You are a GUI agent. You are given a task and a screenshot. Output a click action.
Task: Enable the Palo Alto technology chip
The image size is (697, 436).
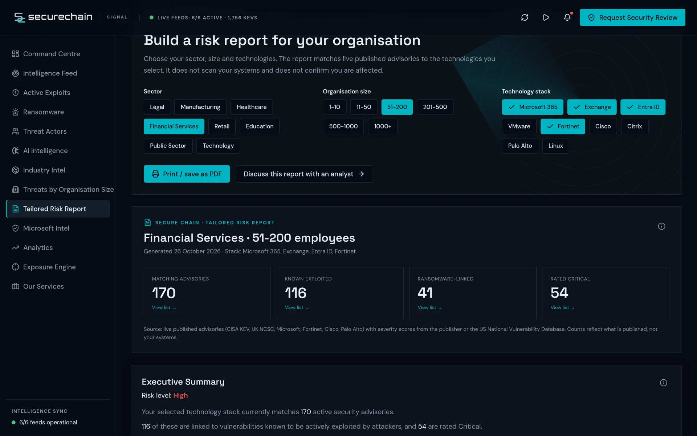click(x=520, y=146)
